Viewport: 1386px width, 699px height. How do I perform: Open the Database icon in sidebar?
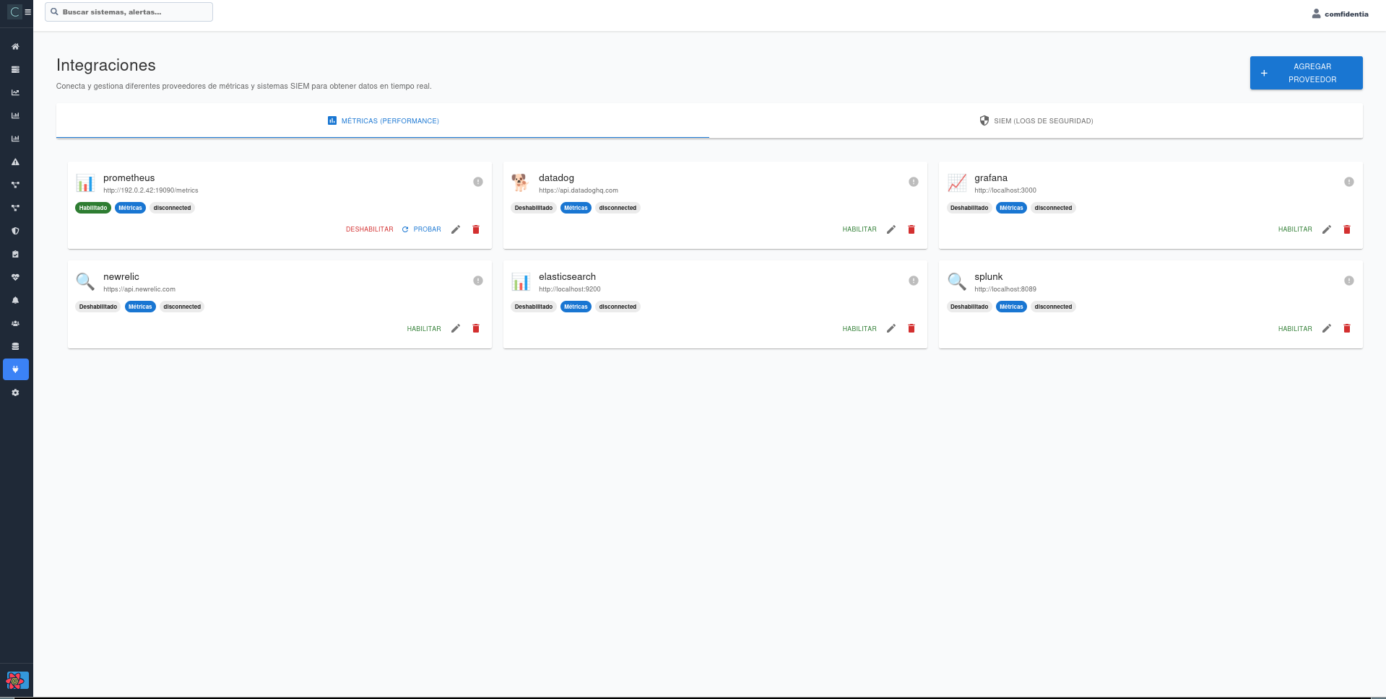(x=15, y=346)
